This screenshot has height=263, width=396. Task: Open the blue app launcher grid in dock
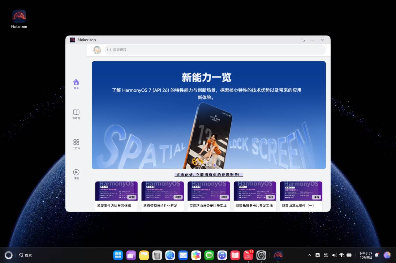[118, 255]
